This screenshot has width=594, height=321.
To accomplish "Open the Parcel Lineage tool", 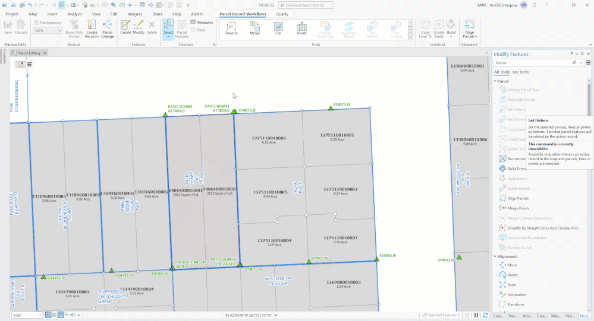I will click(x=108, y=29).
